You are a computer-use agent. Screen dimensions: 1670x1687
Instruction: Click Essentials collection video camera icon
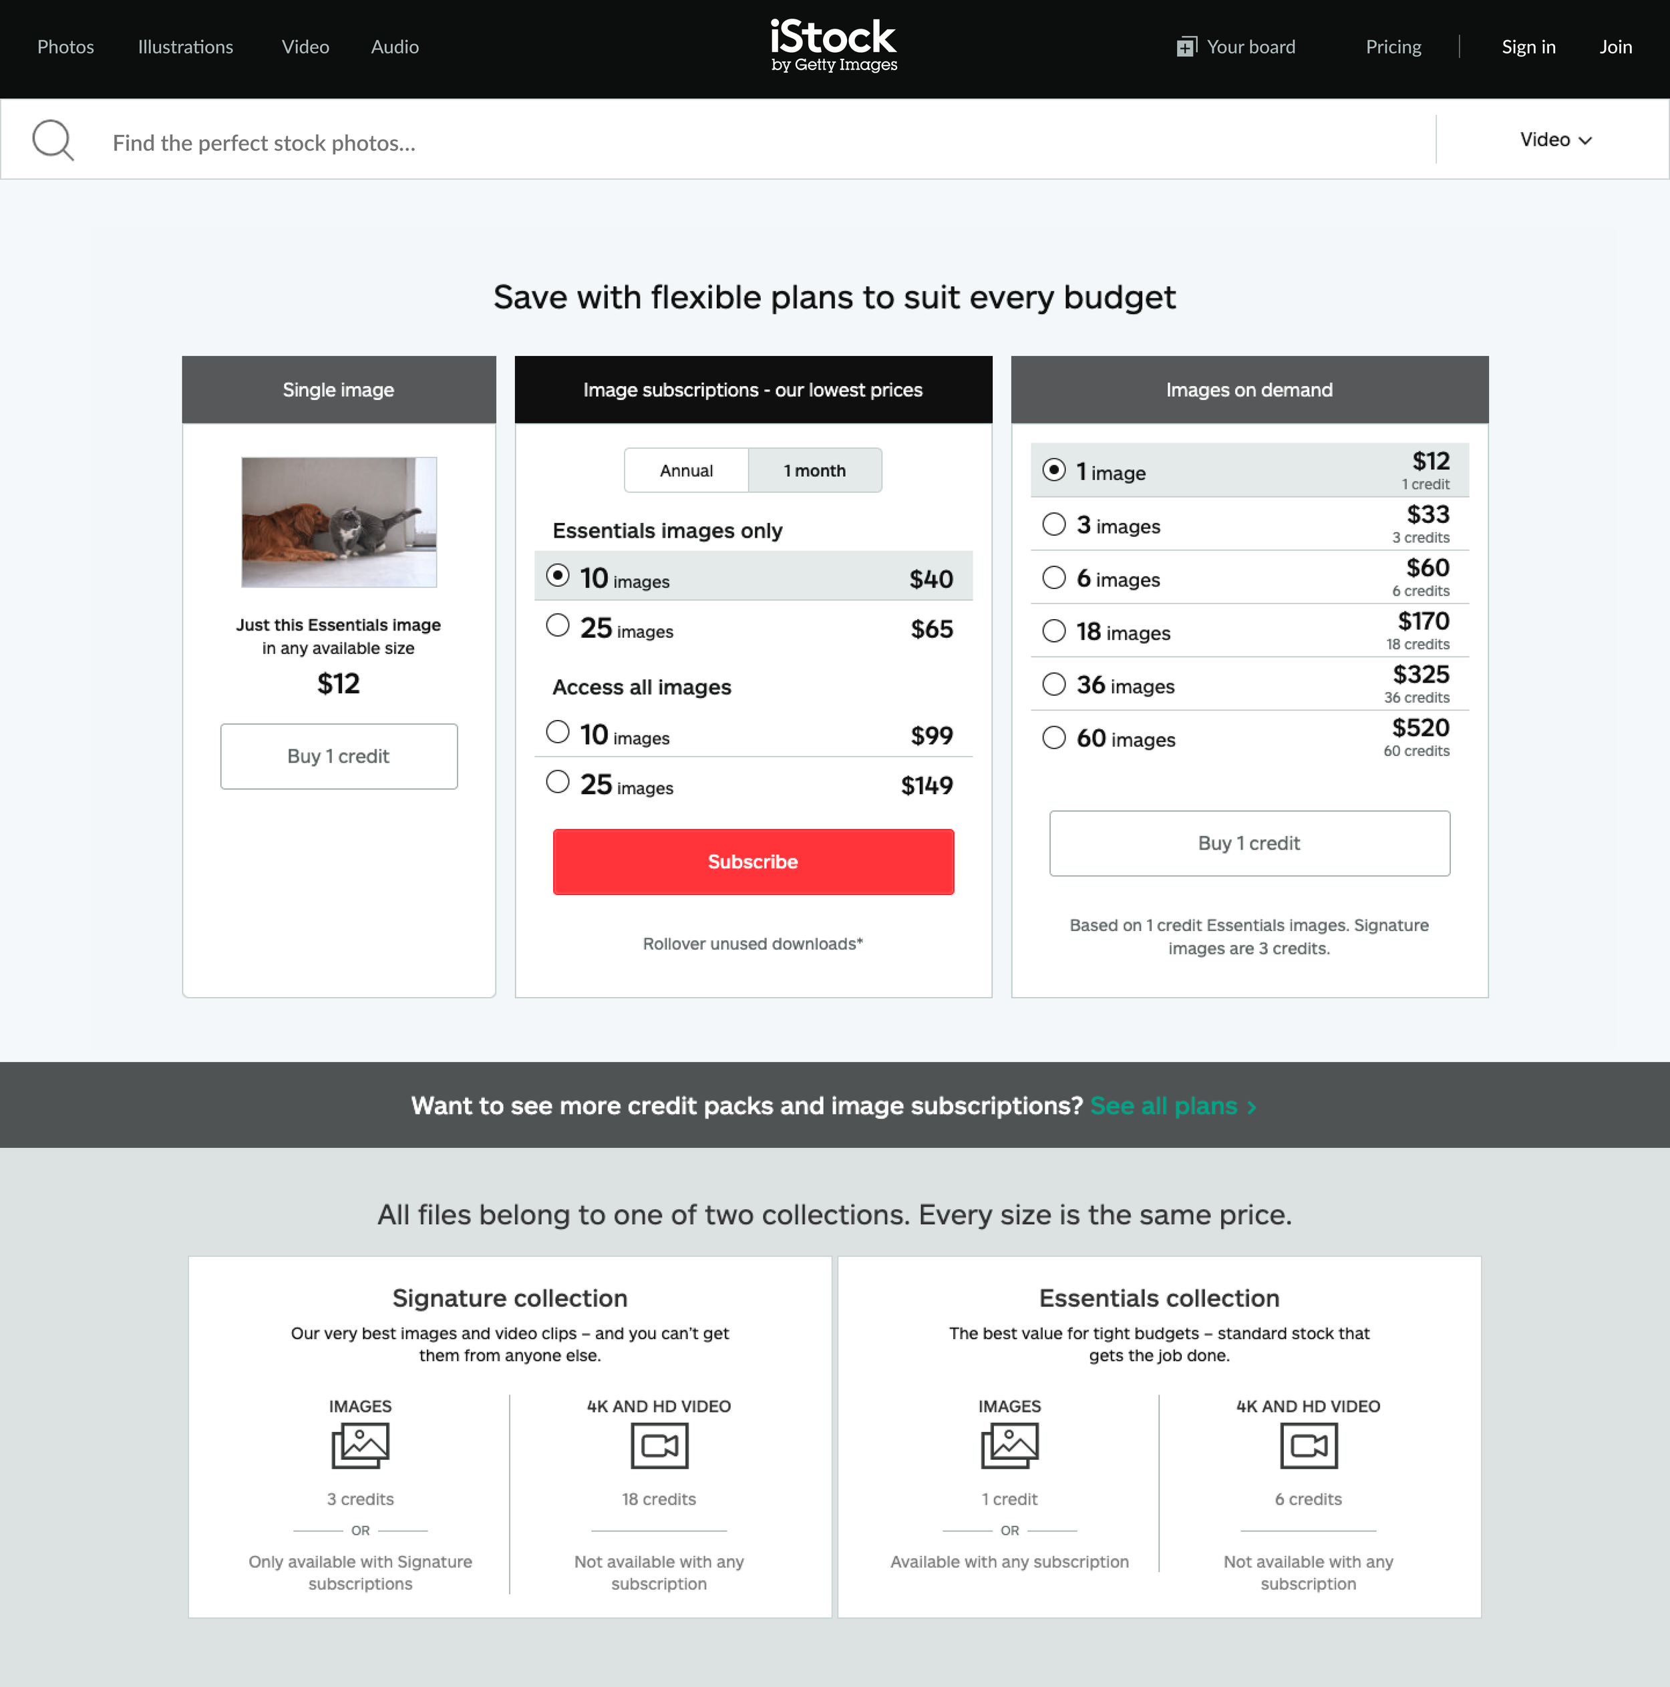pyautogui.click(x=1309, y=1445)
